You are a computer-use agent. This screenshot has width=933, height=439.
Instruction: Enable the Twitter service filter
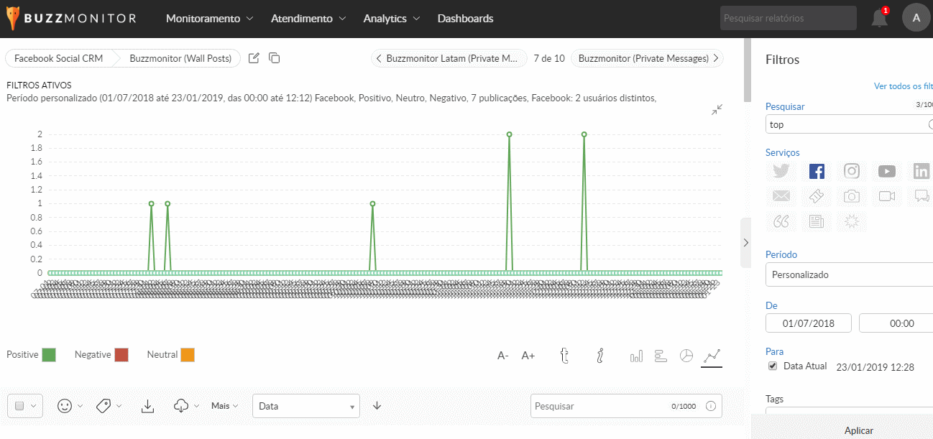point(781,171)
